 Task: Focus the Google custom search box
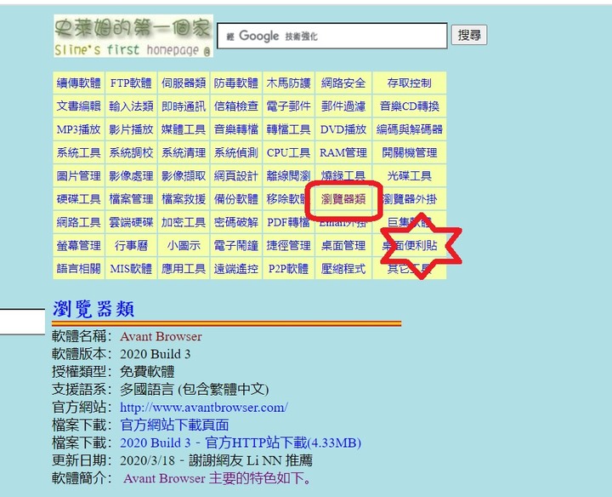[x=331, y=36]
